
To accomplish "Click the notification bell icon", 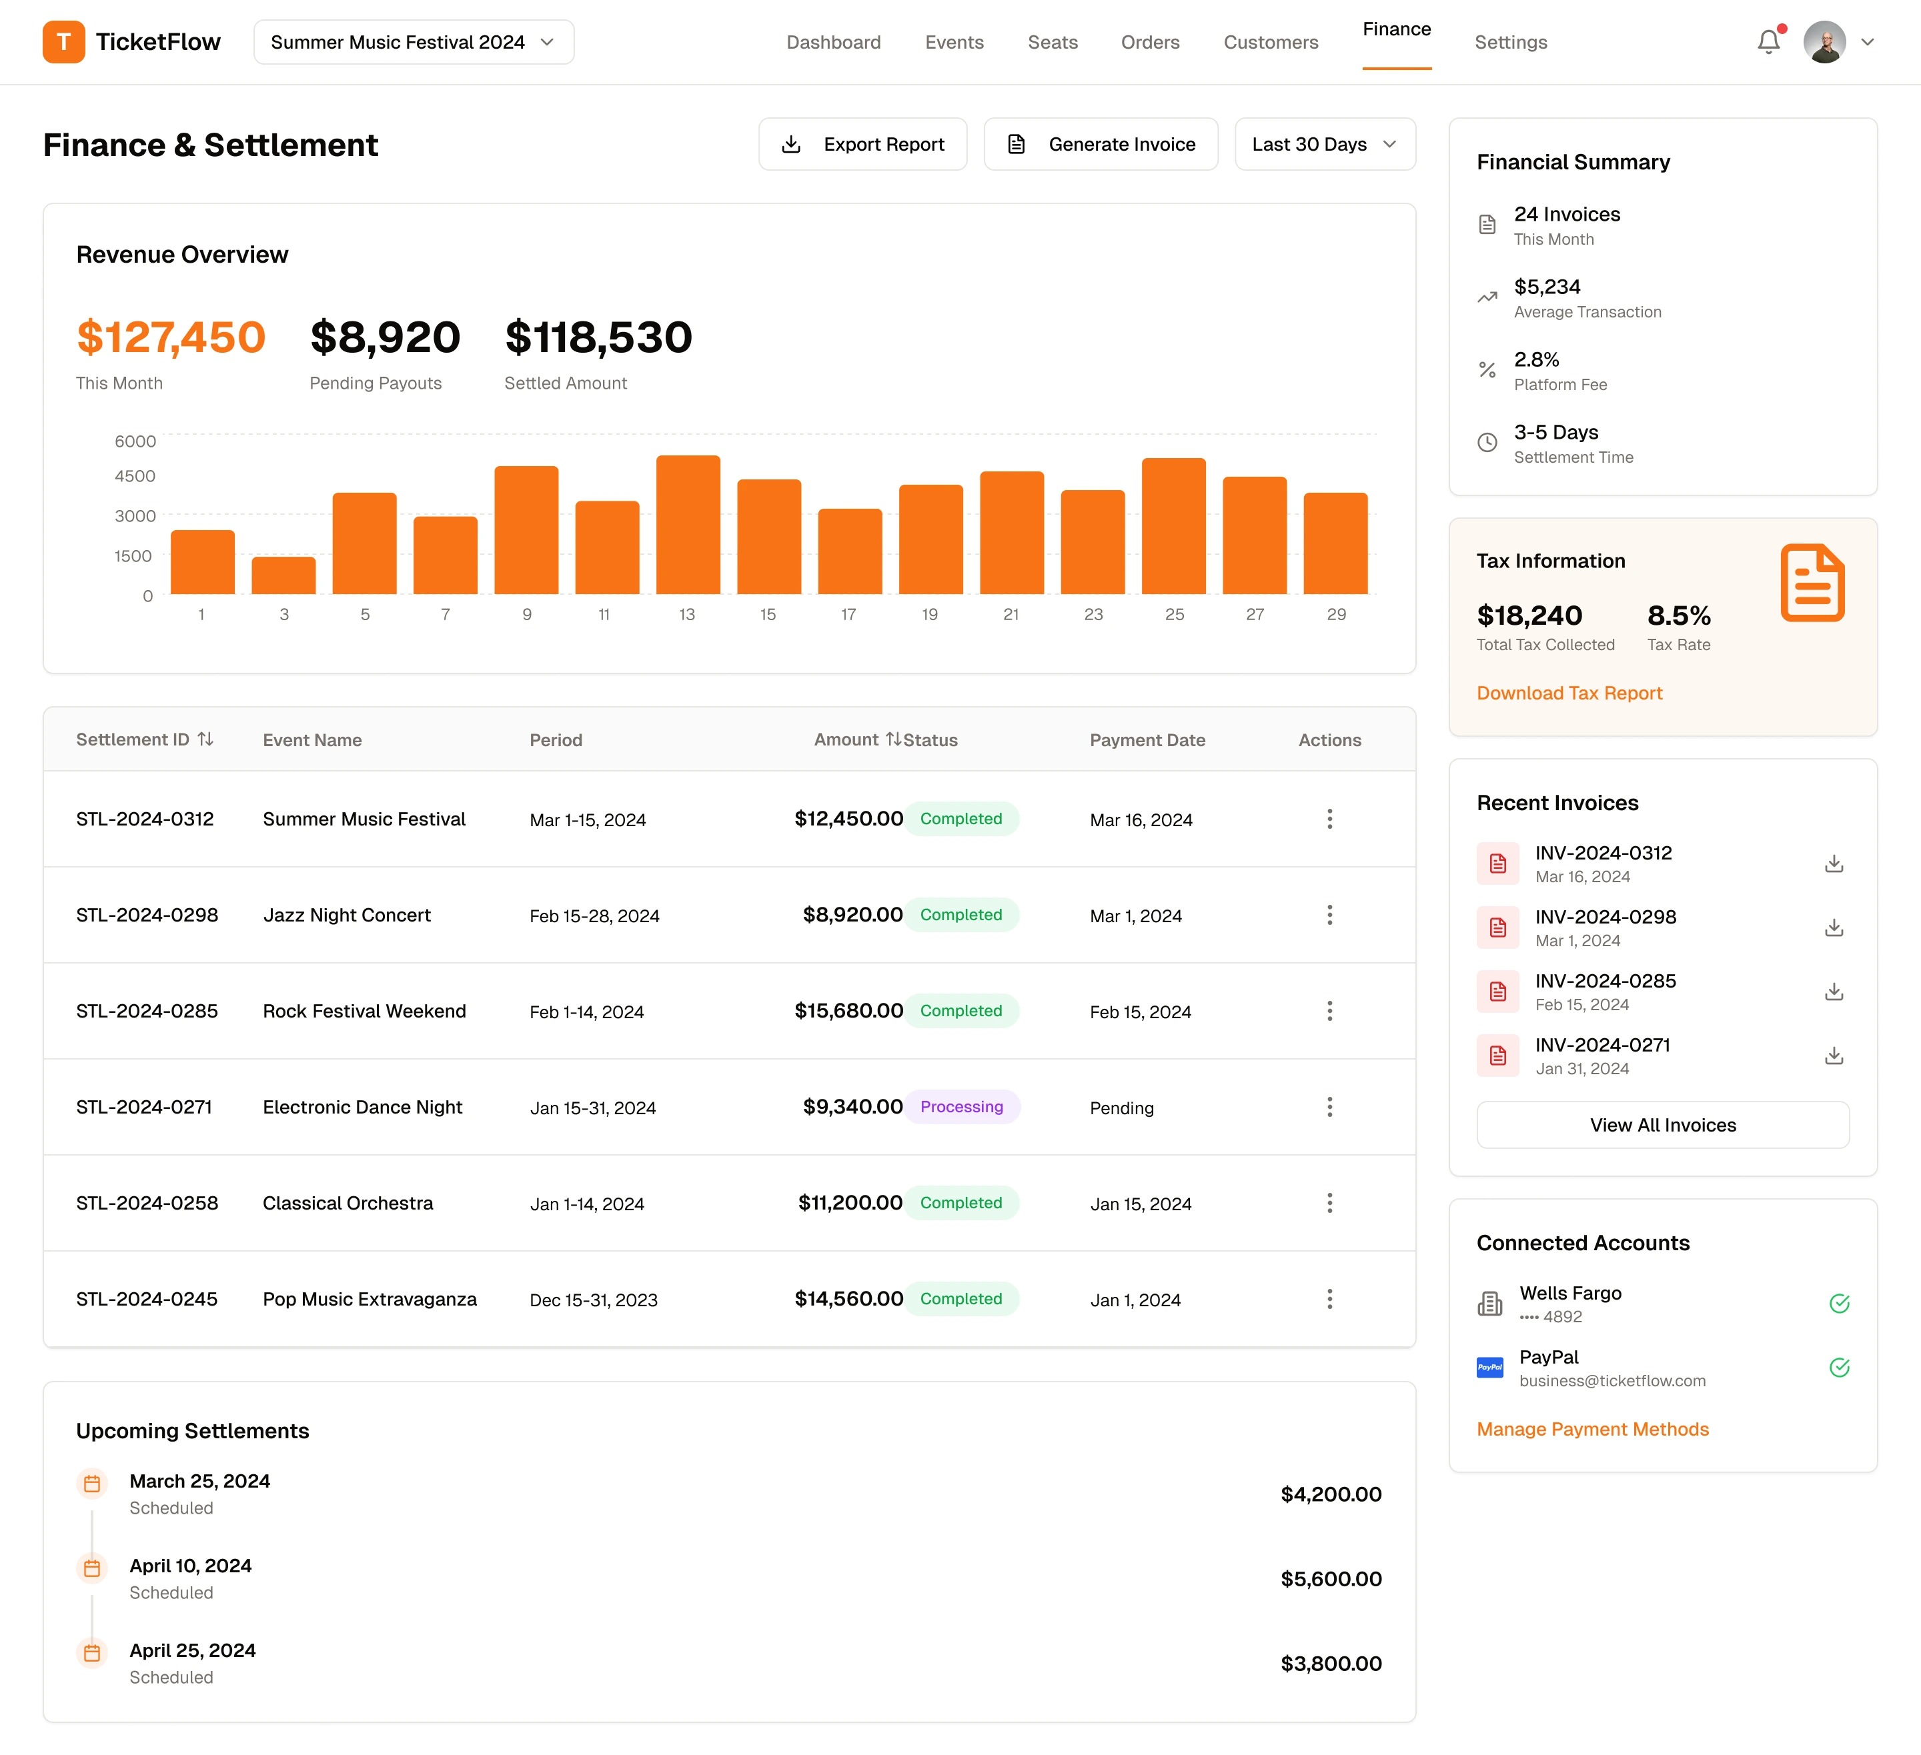I will 1768,42.
